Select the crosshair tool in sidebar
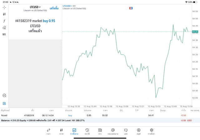 pyautogui.click(x=4, y=7)
